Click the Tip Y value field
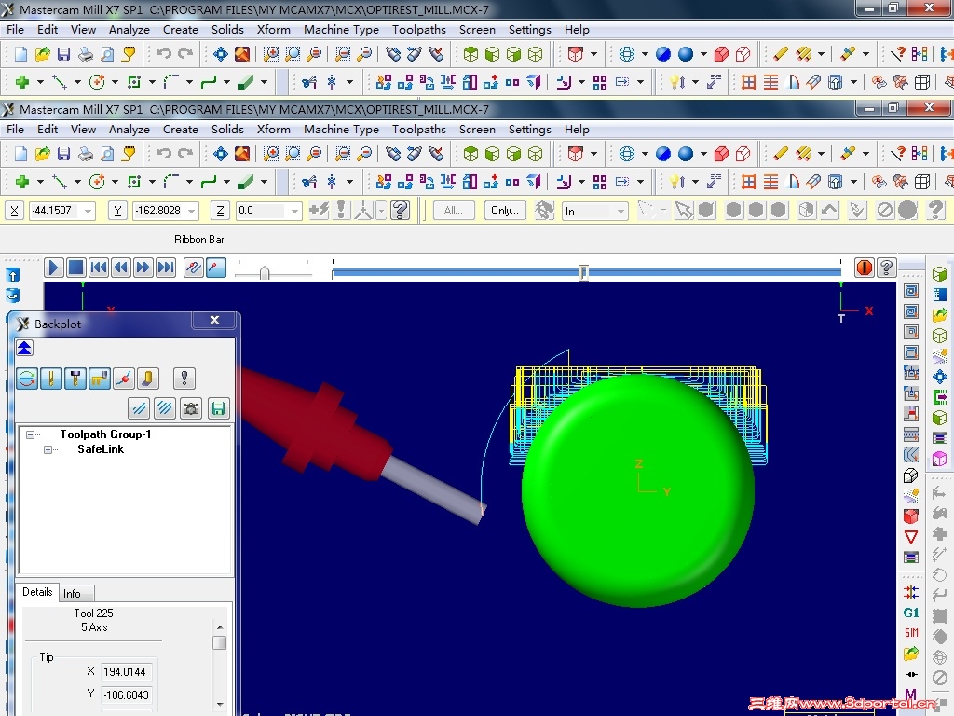 [x=126, y=695]
